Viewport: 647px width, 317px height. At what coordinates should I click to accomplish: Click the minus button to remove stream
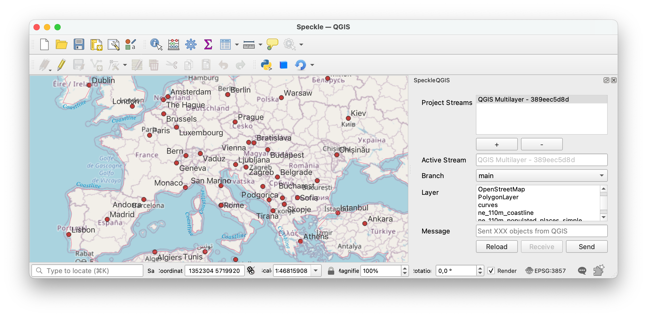pos(542,144)
